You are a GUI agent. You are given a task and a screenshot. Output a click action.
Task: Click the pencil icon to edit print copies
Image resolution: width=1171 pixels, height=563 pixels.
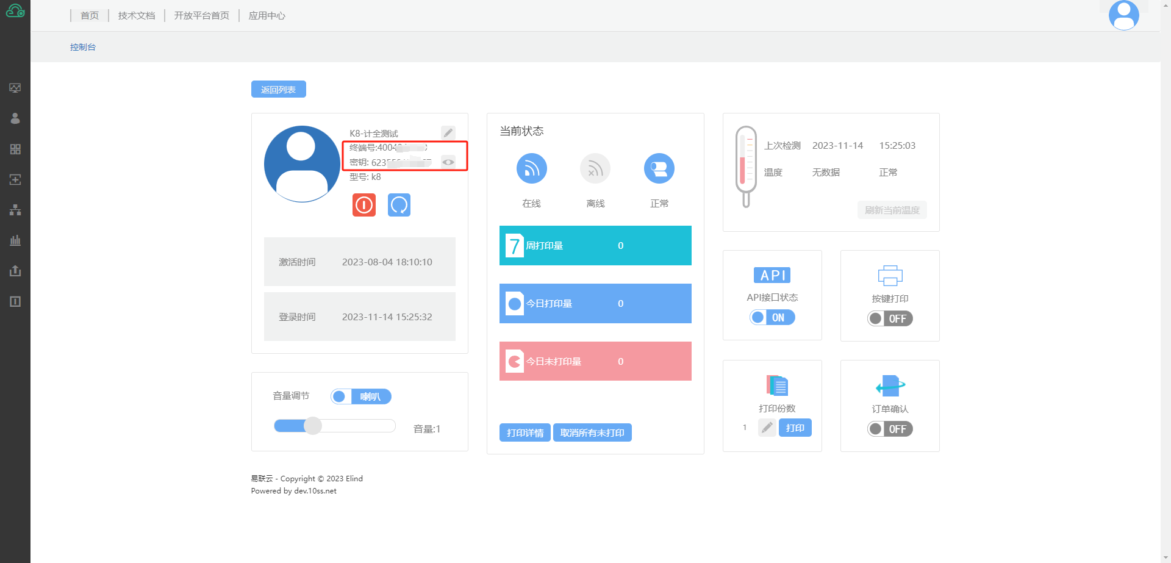coord(767,428)
